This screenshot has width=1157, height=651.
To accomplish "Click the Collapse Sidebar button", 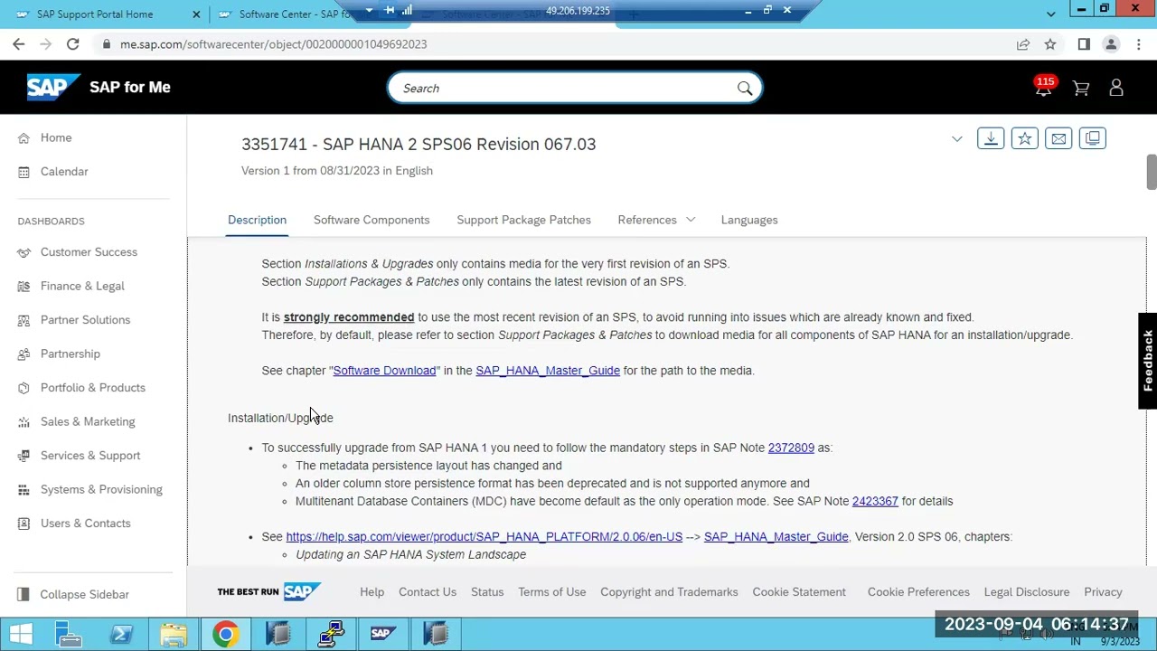I will point(73,595).
